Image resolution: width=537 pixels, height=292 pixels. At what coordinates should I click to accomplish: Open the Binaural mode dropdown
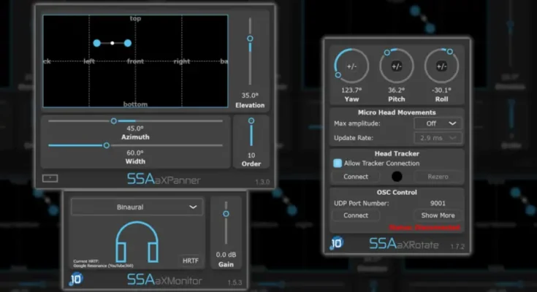(x=138, y=207)
